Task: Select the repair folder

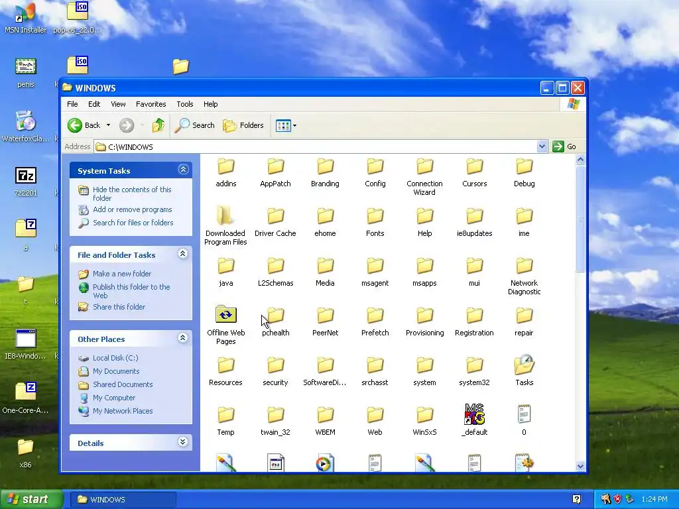Action: point(524,322)
